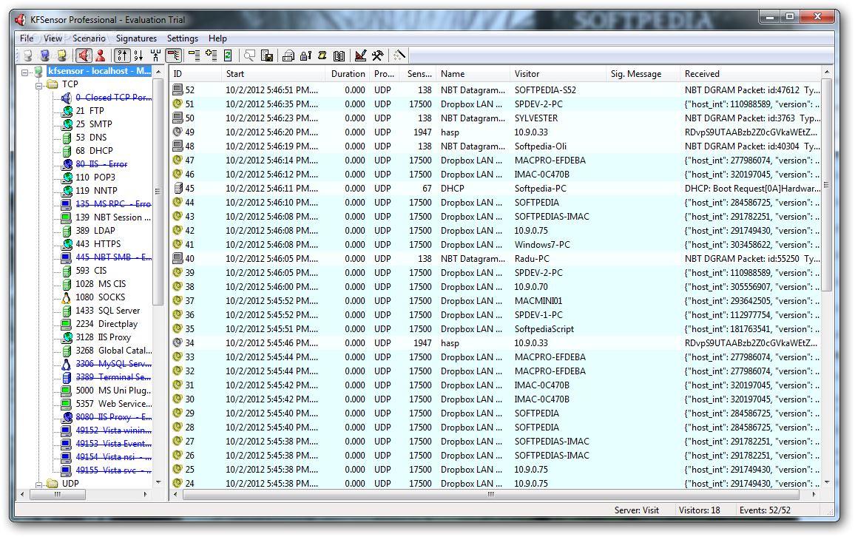Click the expand all plus toolbar icon

pyautogui.click(x=211, y=55)
